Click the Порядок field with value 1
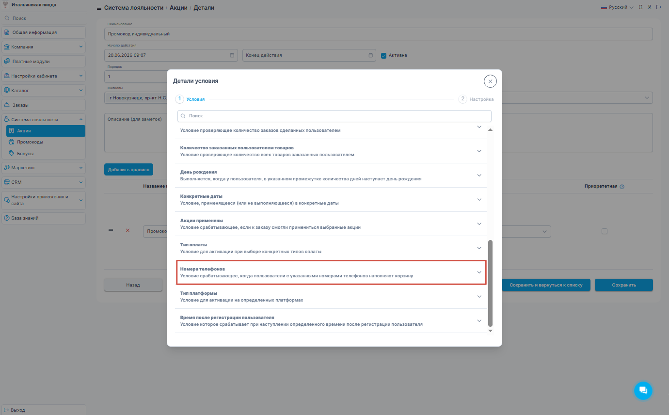 (136, 77)
